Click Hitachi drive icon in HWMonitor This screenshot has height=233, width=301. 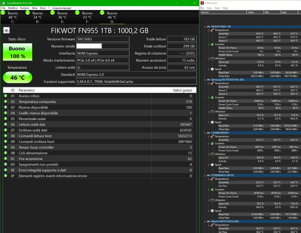209,221
